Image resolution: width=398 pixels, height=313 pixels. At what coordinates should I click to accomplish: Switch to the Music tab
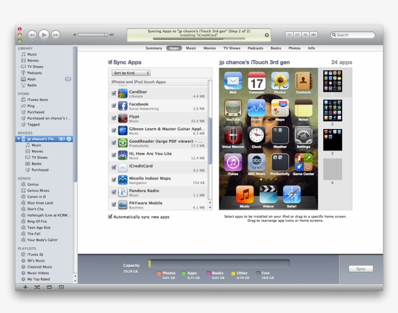tap(191, 48)
